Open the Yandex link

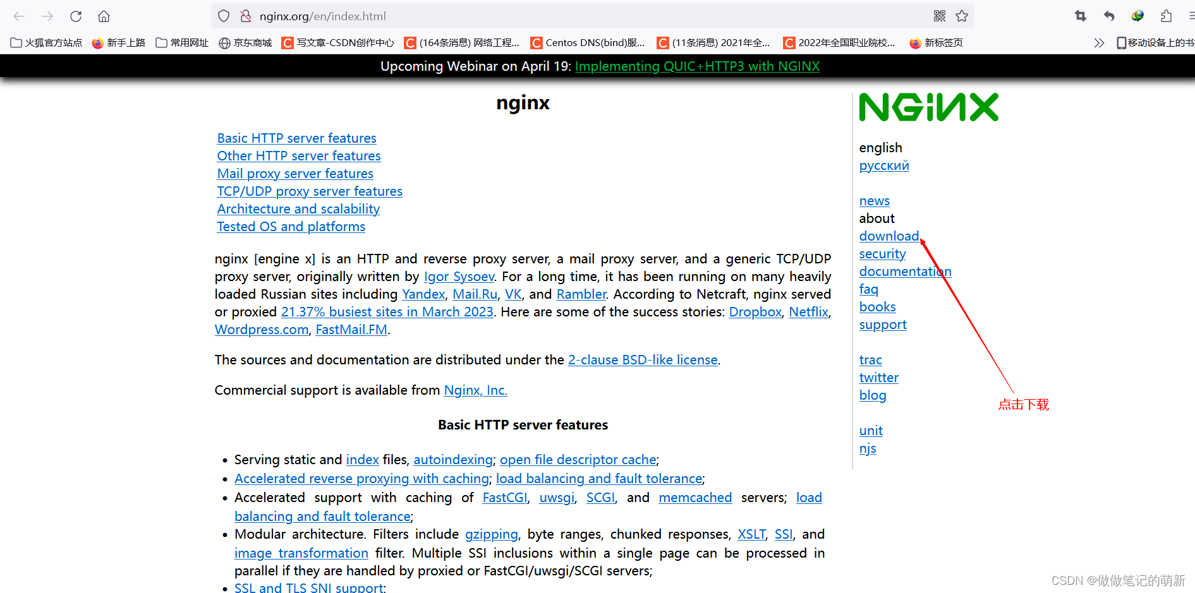click(x=423, y=294)
